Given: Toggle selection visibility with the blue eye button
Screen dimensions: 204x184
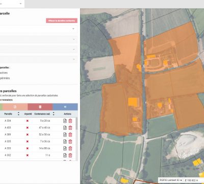Looking at the screenshot, I should [65, 107].
